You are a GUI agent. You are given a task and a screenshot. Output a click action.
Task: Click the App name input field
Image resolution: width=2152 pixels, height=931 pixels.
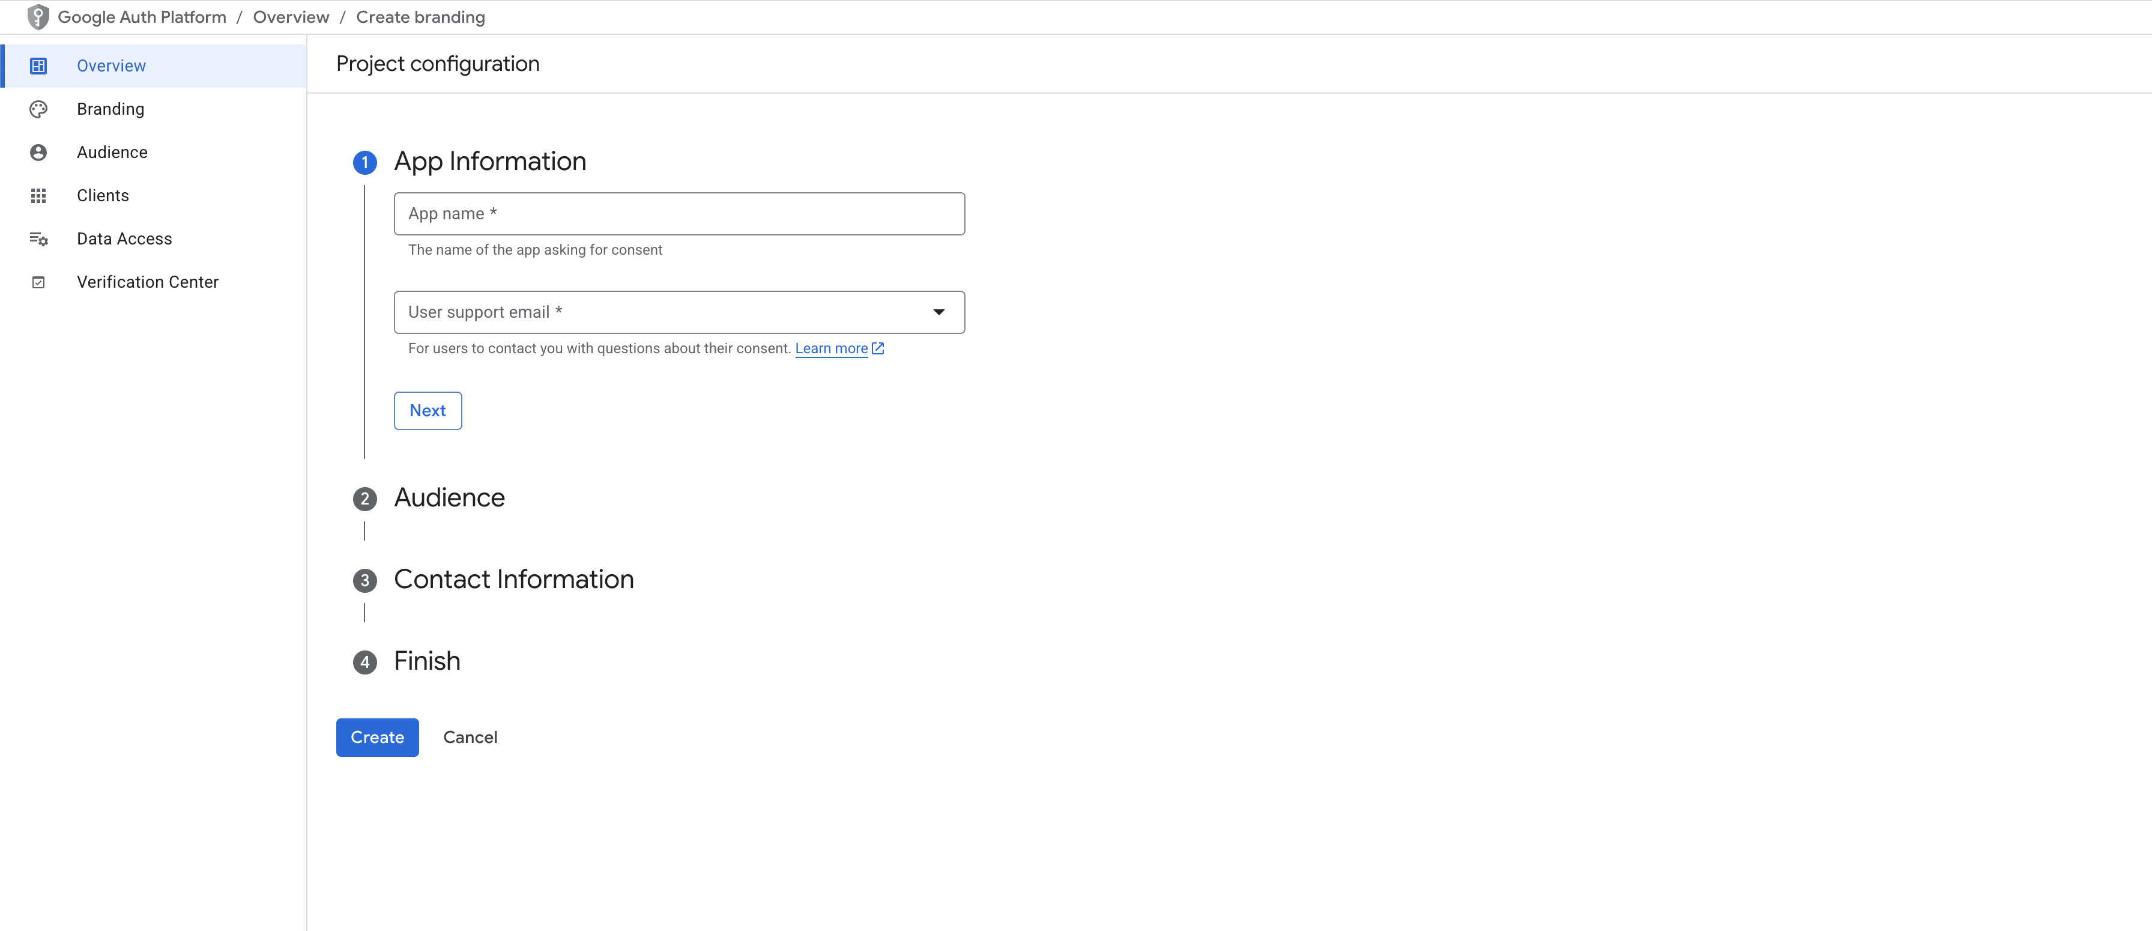679,214
